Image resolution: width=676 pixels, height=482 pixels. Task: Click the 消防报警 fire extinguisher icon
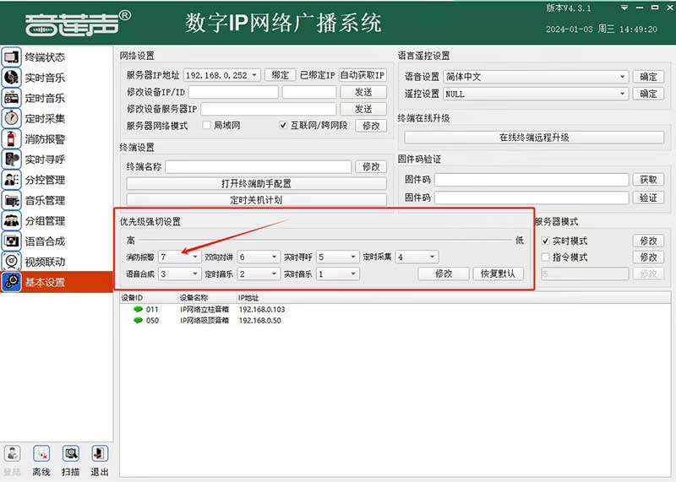pos(12,139)
